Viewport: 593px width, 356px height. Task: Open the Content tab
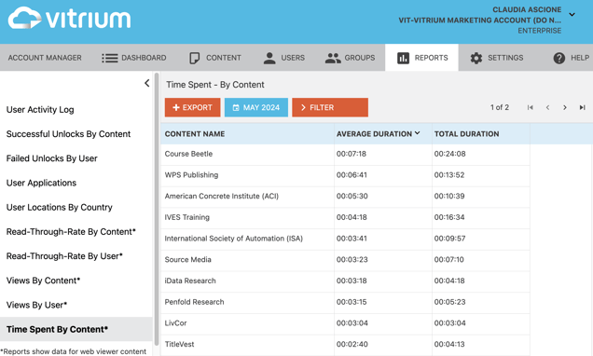(214, 58)
